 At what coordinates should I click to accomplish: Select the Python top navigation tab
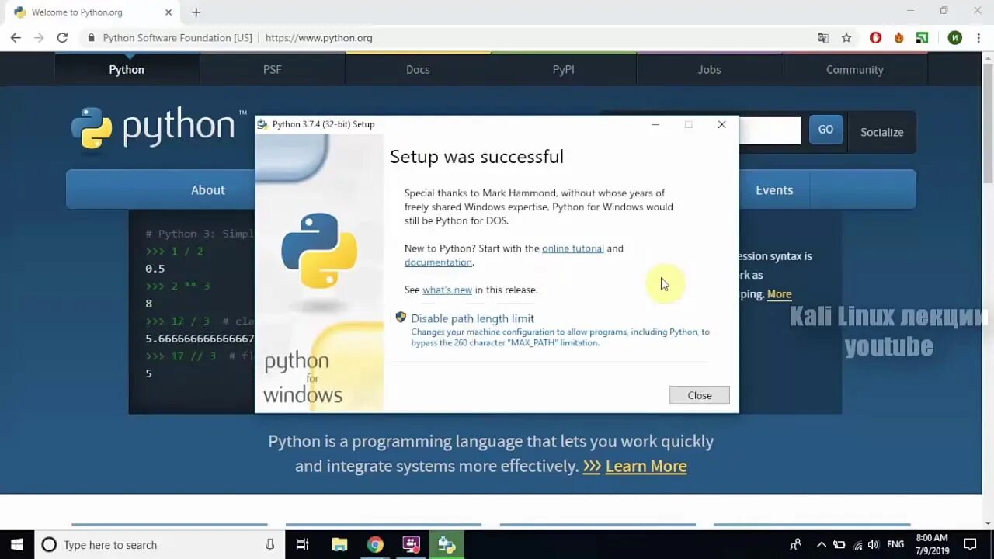coord(127,69)
